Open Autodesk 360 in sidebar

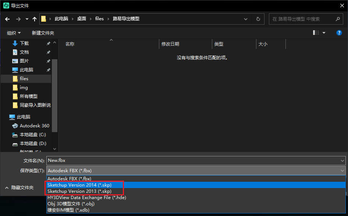coord(34,125)
